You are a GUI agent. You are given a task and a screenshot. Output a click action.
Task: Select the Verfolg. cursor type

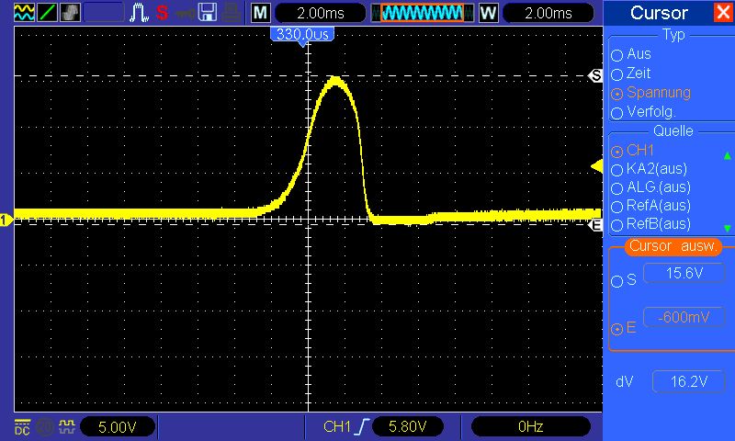pos(643,112)
